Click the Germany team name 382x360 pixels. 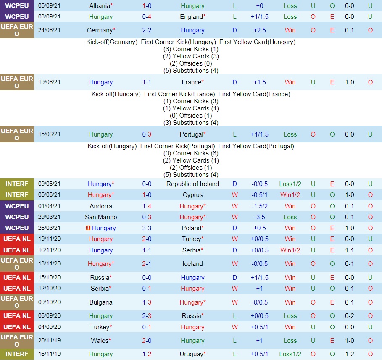point(100,30)
